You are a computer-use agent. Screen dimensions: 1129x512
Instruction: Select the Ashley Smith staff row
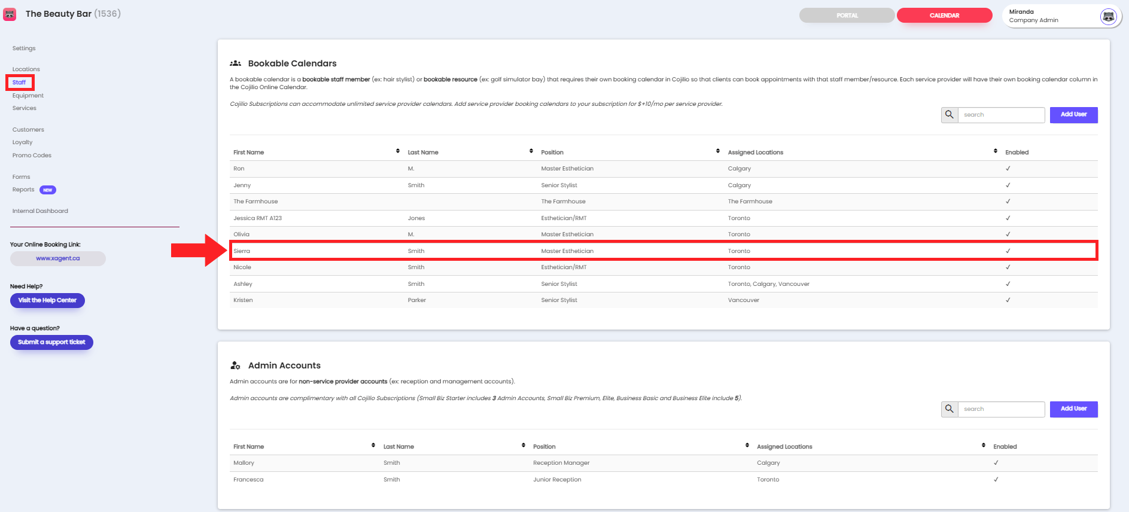pyautogui.click(x=664, y=284)
